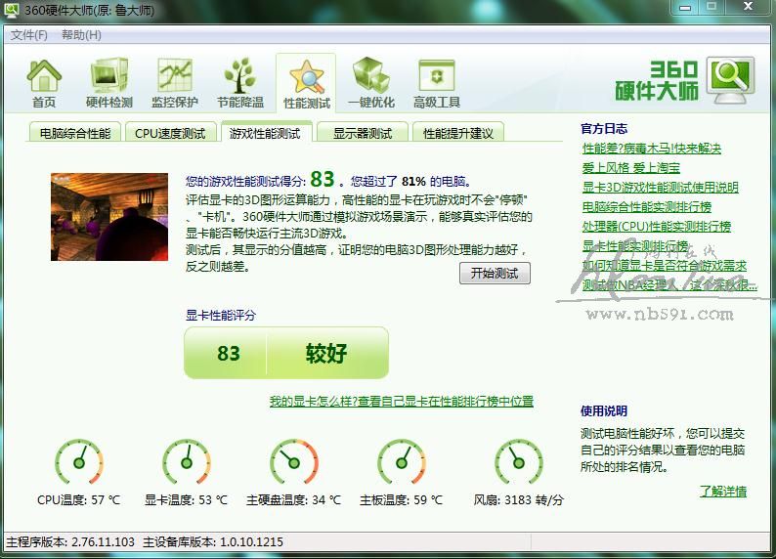Viewport: 776px width, 559px height.
Task: Select the 游戏性能测试 tab
Action: 265,133
